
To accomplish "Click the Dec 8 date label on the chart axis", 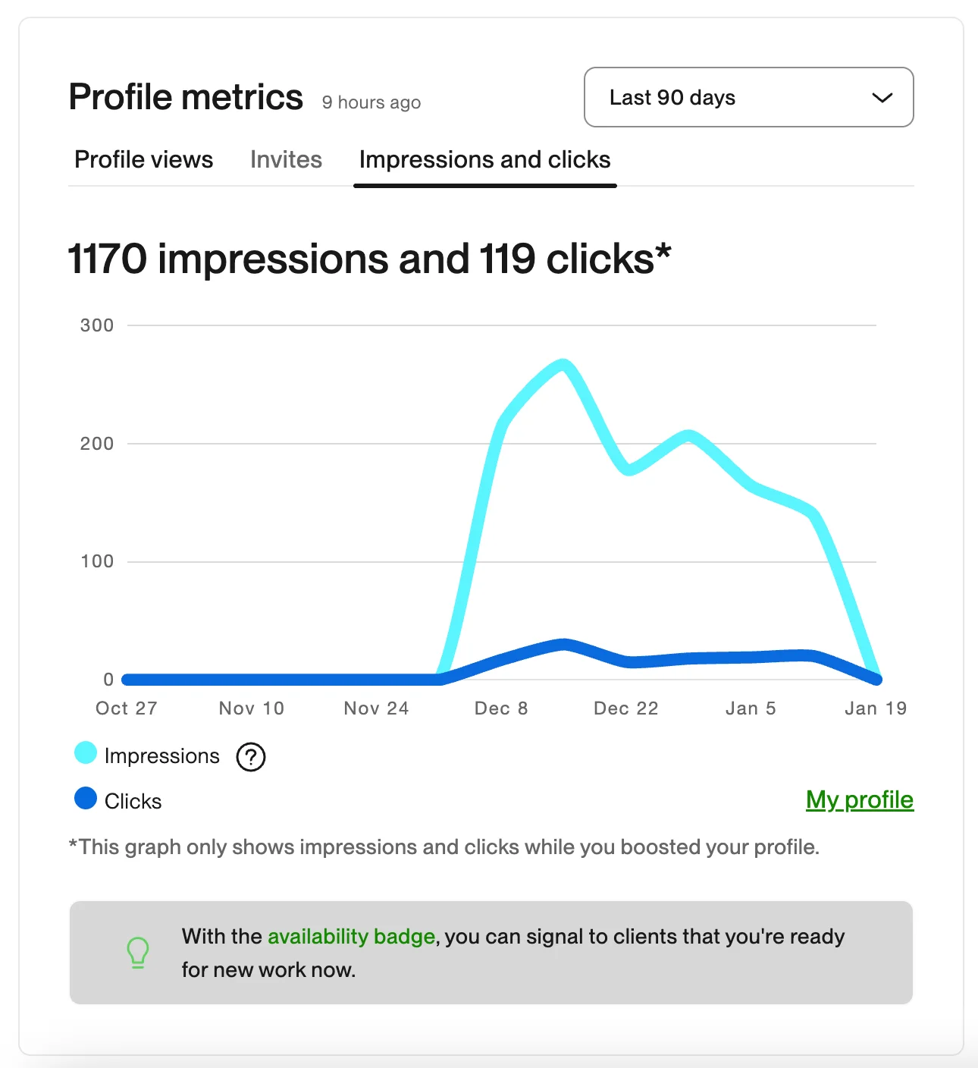I will [x=500, y=708].
